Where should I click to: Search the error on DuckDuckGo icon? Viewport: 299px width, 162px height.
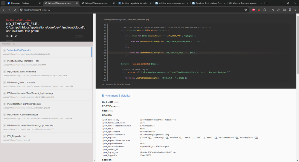pos(11,36)
